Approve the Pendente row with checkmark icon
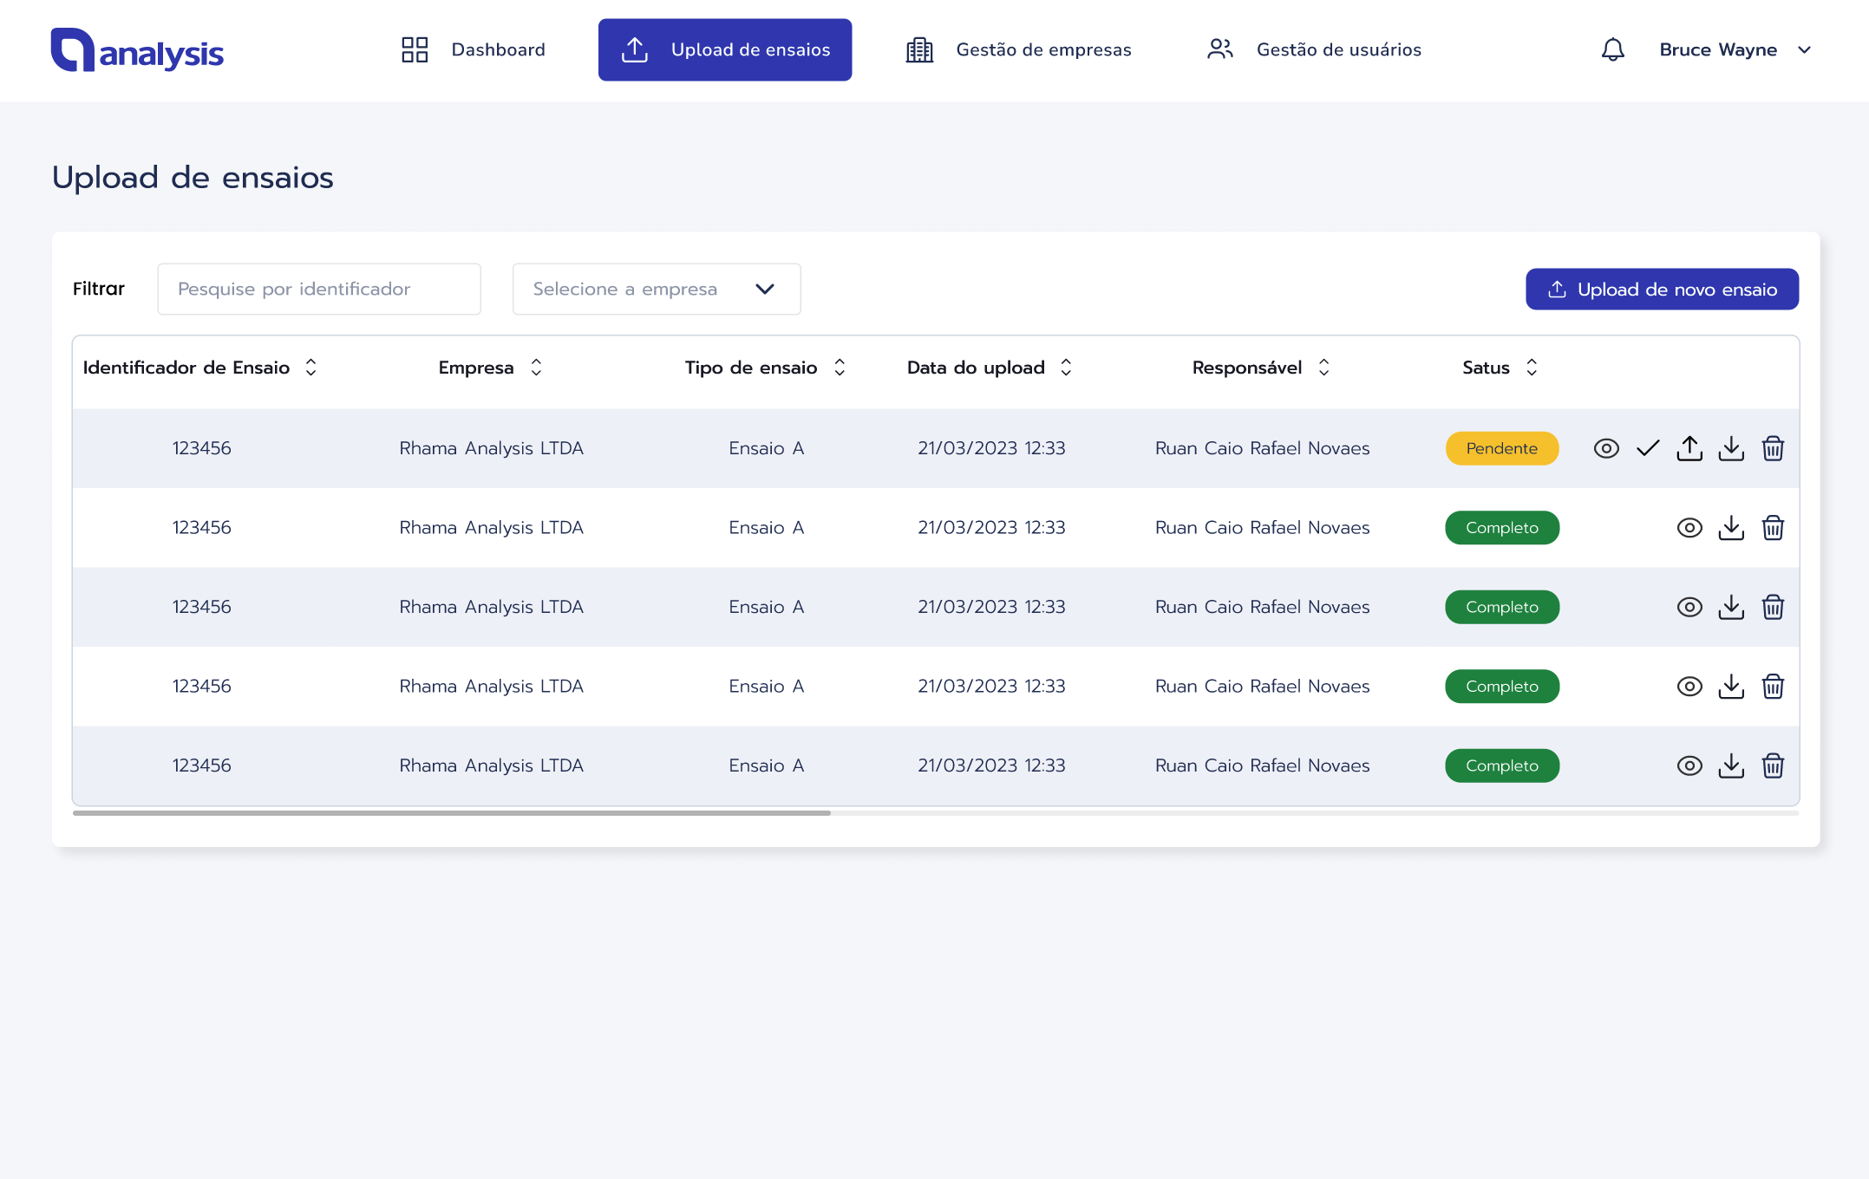The image size is (1869, 1179). click(1648, 448)
